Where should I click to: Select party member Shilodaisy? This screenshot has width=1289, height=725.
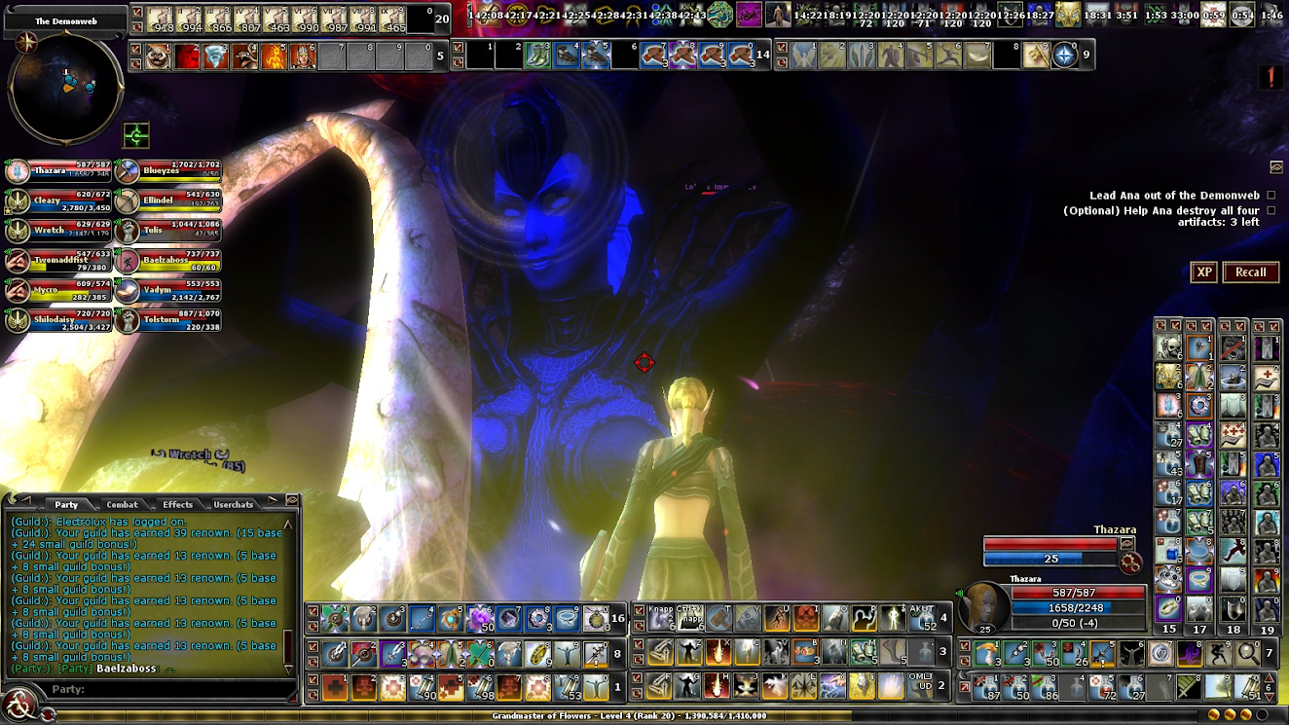(x=57, y=320)
